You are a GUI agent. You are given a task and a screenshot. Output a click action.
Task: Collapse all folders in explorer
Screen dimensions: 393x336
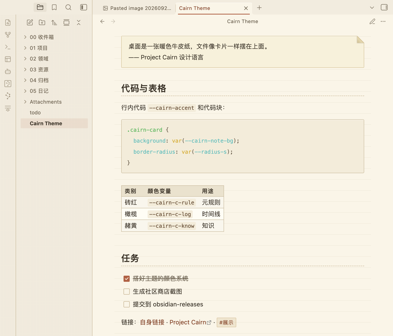(x=79, y=23)
